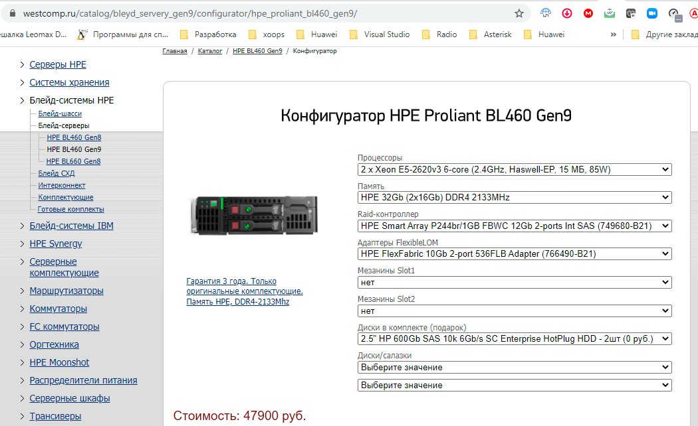Go to HPE BL460 Gen9 breadcrumb

(257, 51)
